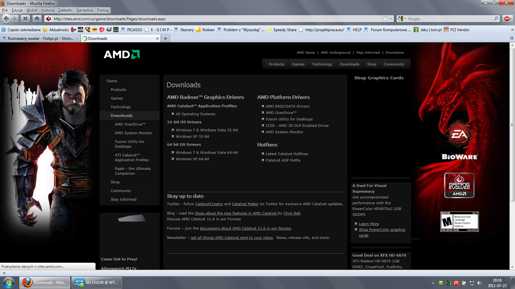Image resolution: width=515 pixels, height=289 pixels.
Task: Open the Historia menu
Action: point(48,10)
